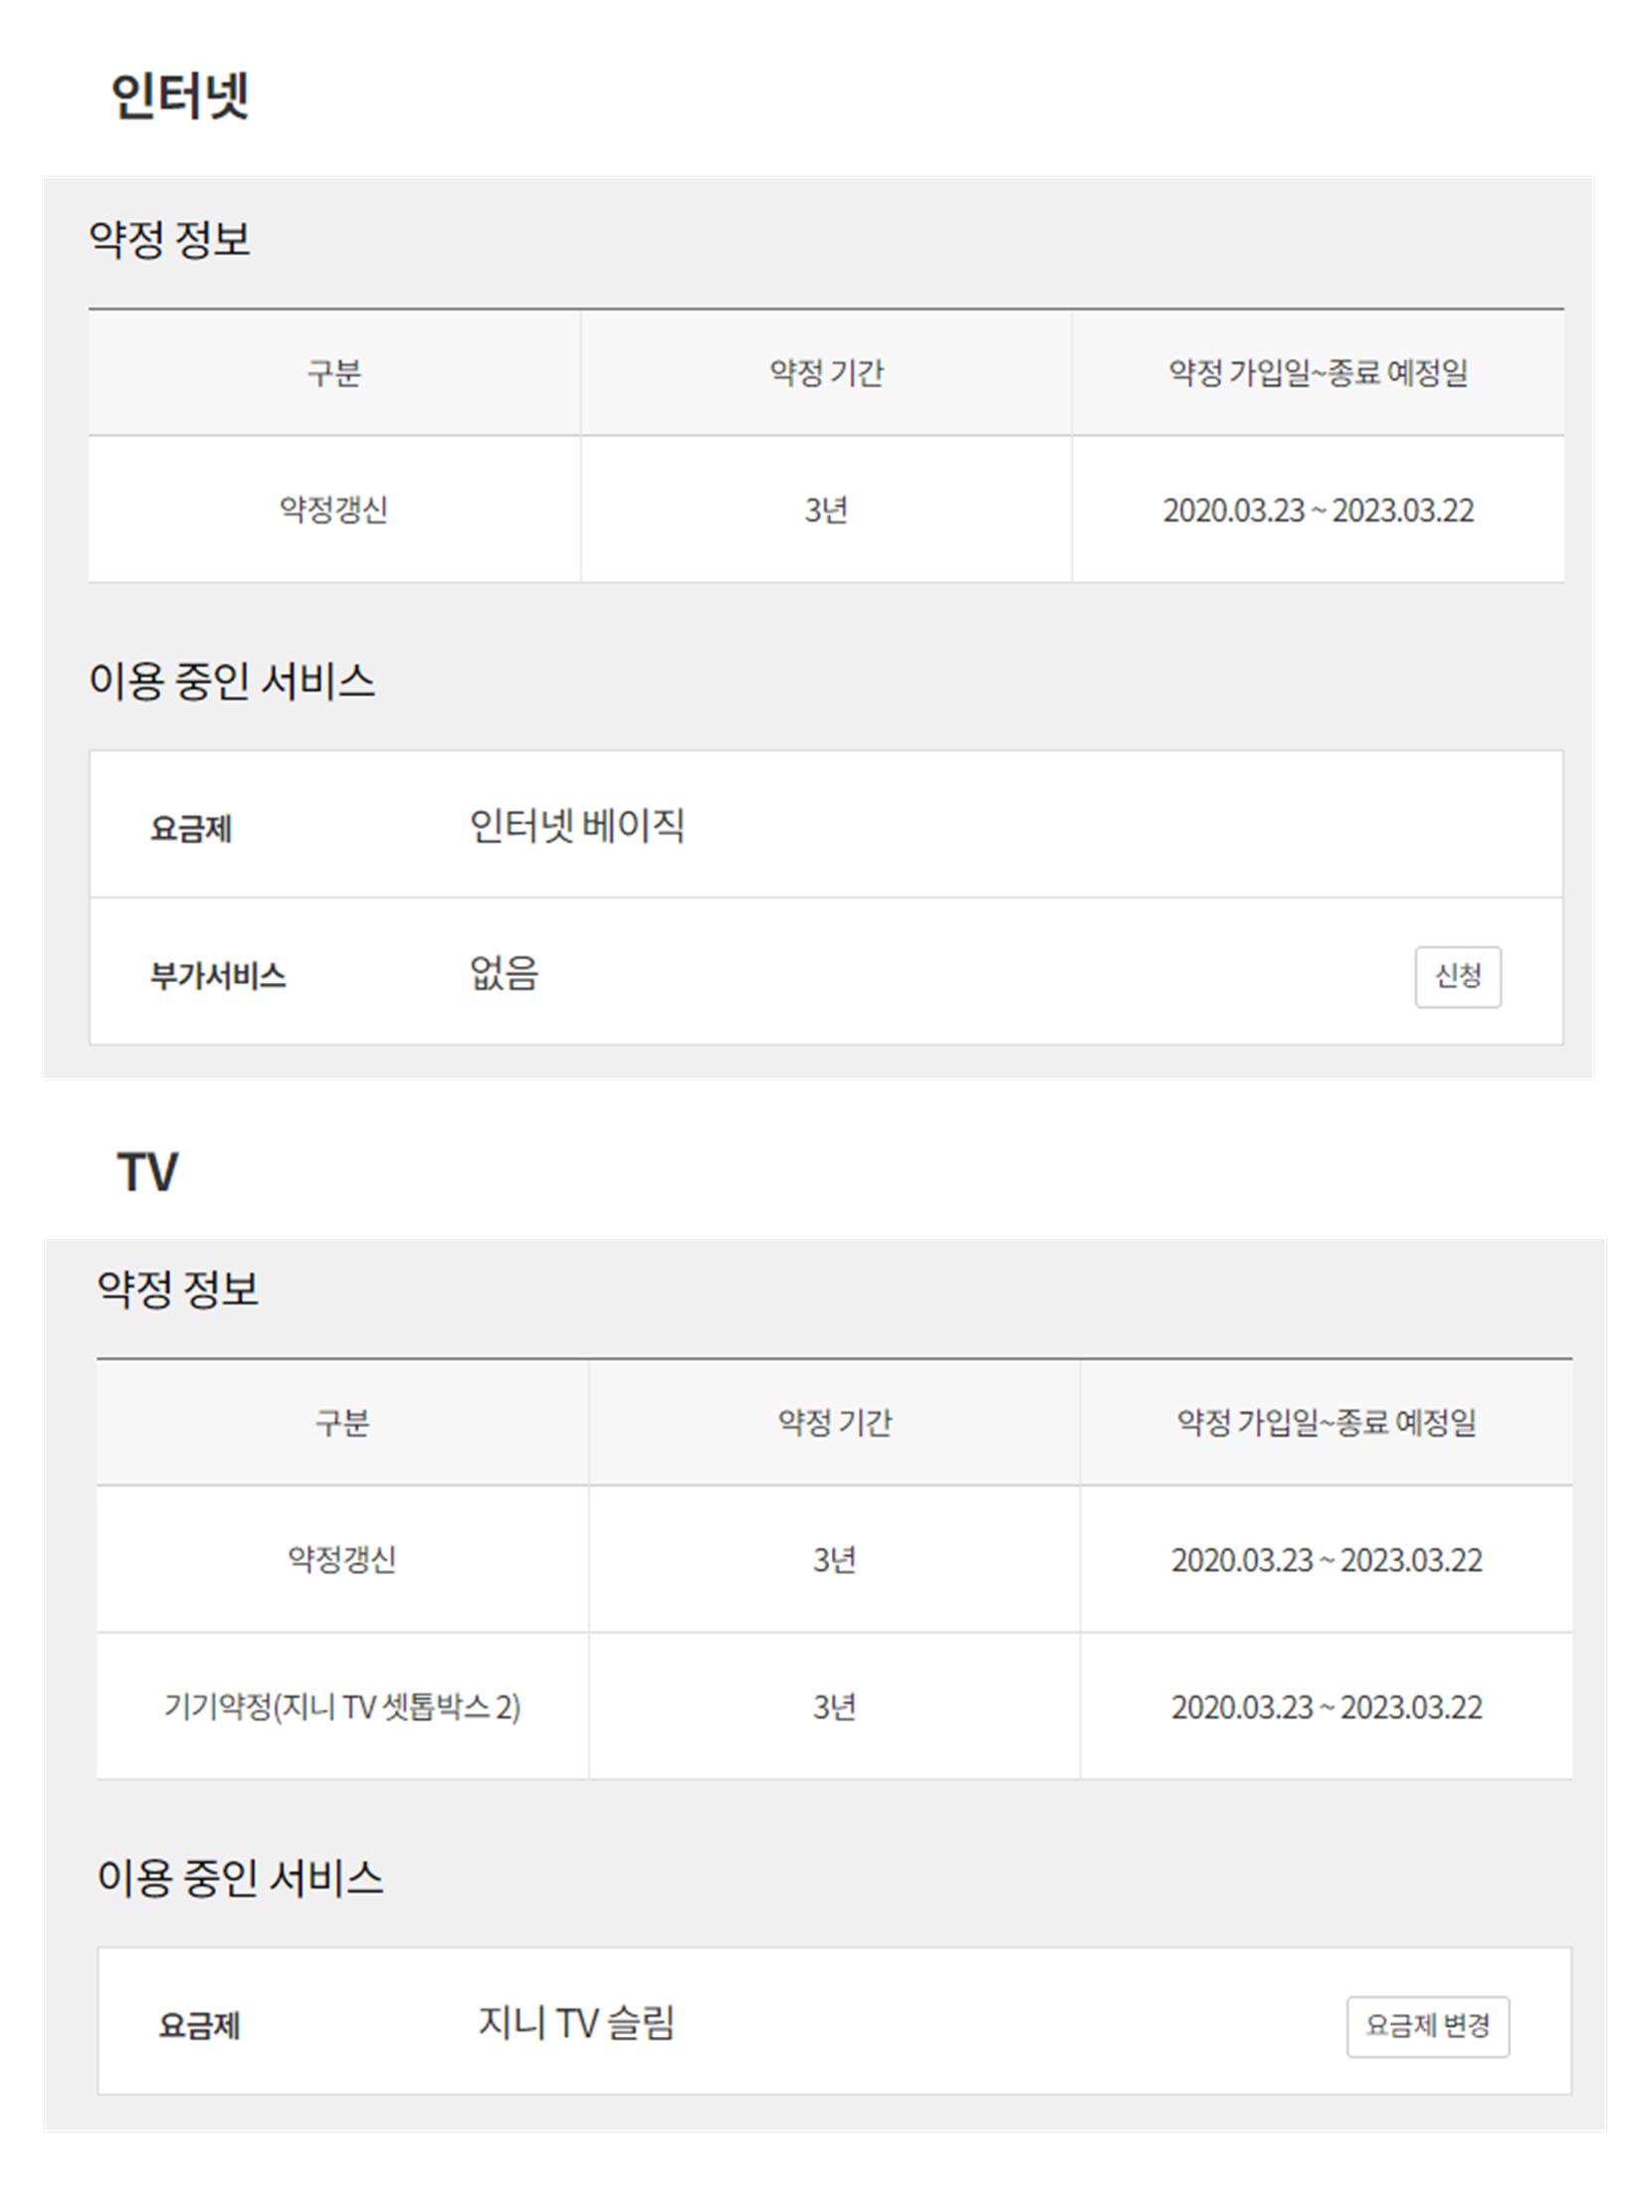
Task: Click 약정 정보 heading under 인터넷
Action: pyautogui.click(x=169, y=239)
